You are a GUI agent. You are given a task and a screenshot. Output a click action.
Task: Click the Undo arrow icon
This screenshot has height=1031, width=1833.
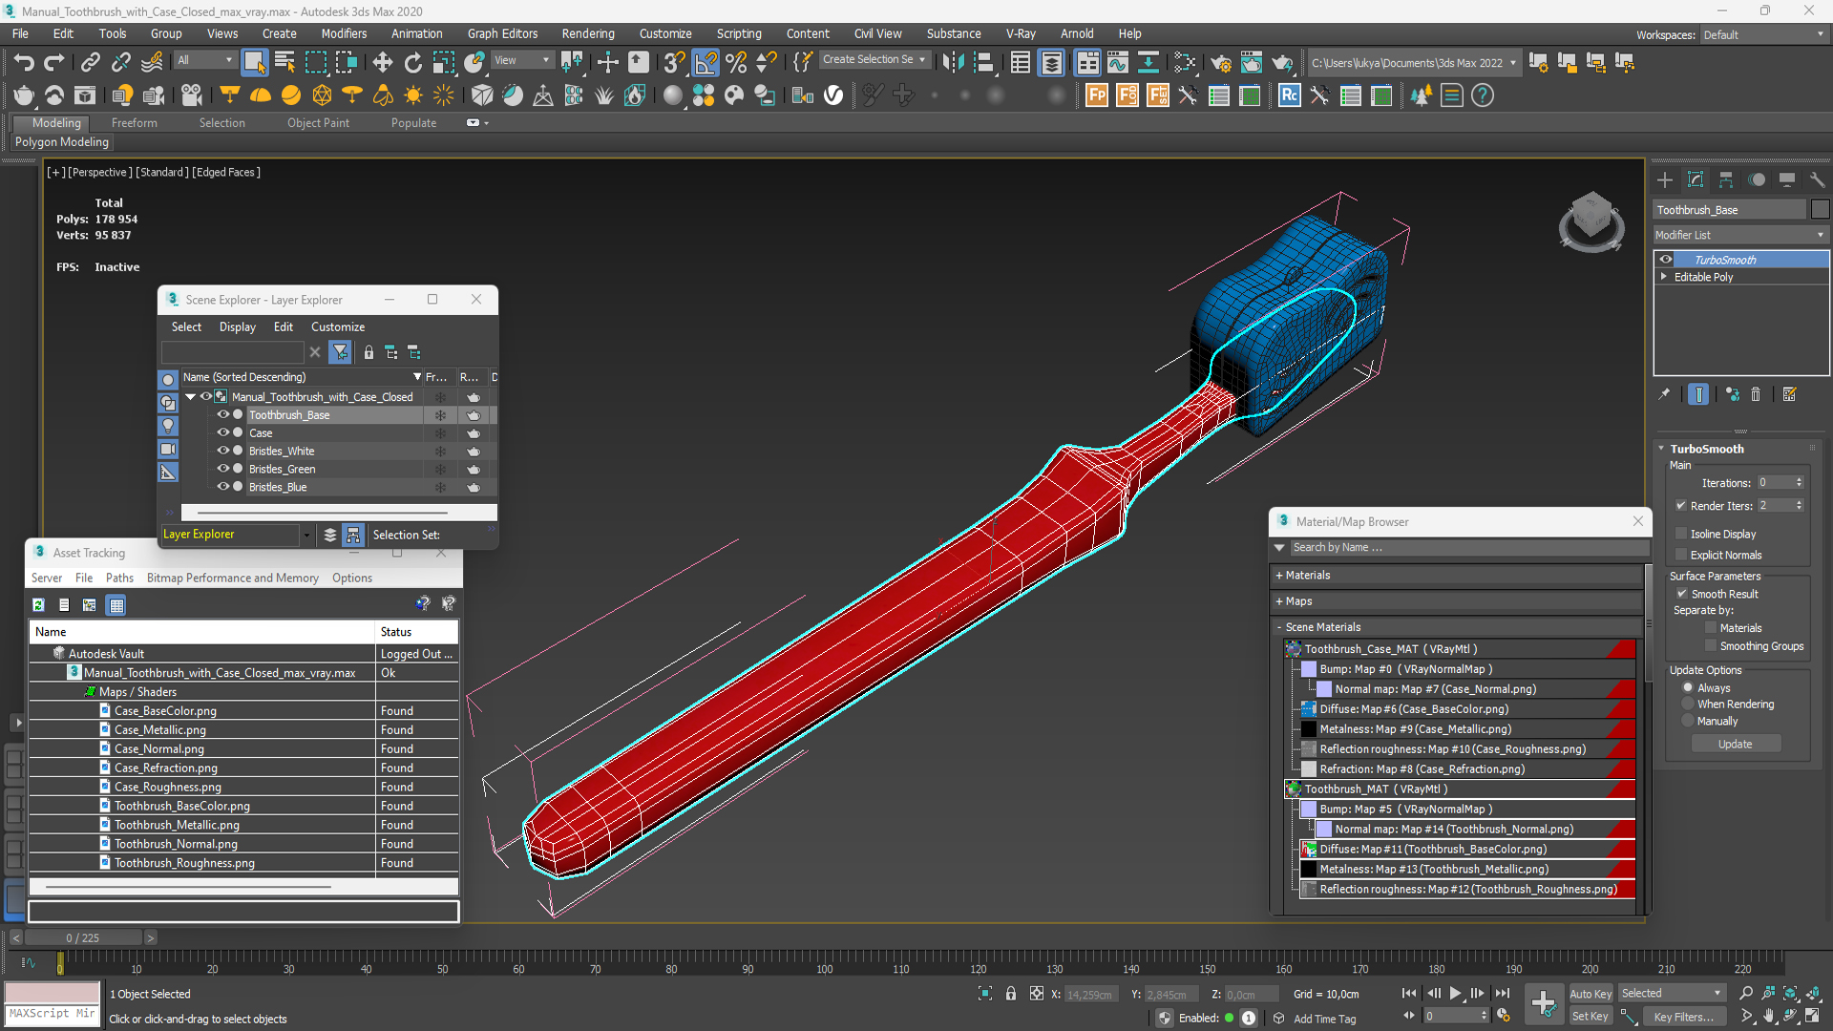point(24,63)
